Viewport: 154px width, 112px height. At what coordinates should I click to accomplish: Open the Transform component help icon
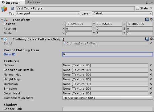tap(147, 19)
